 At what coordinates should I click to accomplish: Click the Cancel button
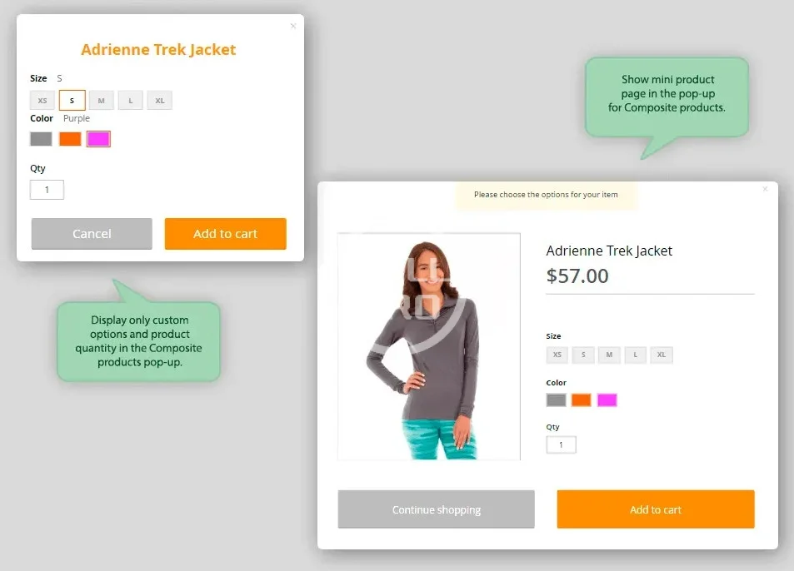[x=92, y=234]
